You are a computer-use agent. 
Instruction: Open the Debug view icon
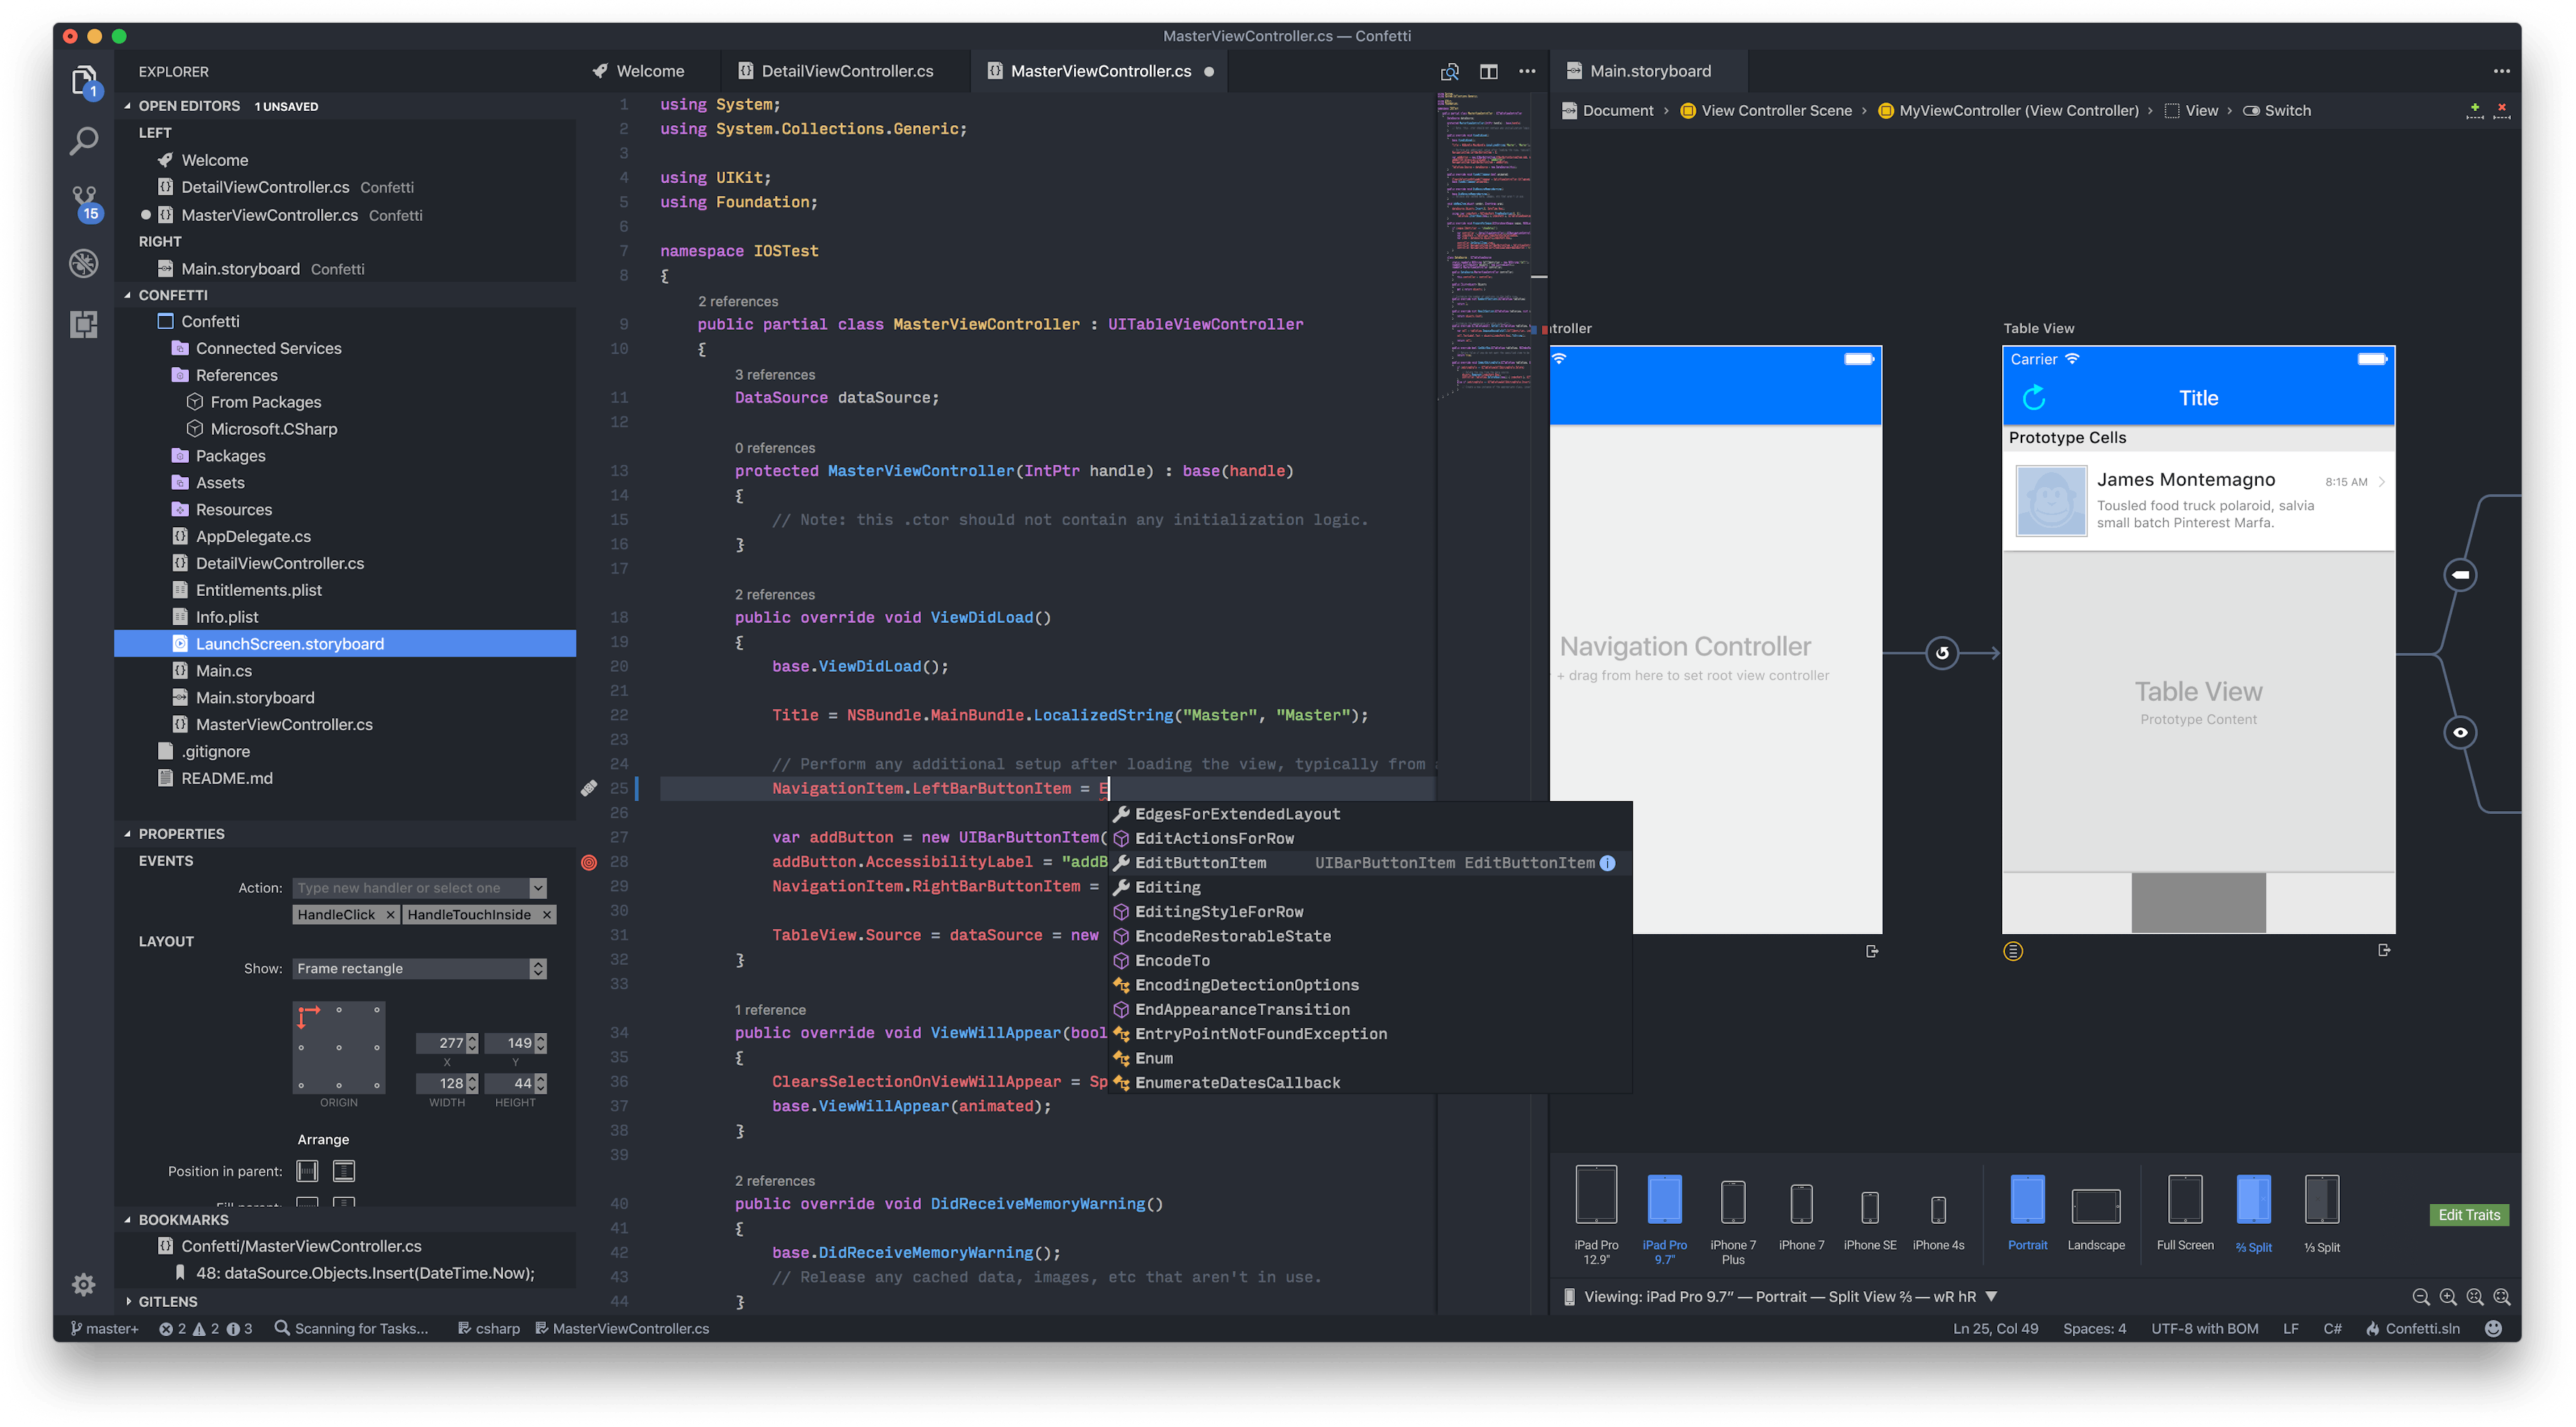pyautogui.click(x=84, y=264)
